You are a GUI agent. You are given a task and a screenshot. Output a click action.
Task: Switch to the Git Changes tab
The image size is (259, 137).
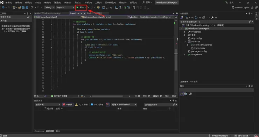(194, 82)
